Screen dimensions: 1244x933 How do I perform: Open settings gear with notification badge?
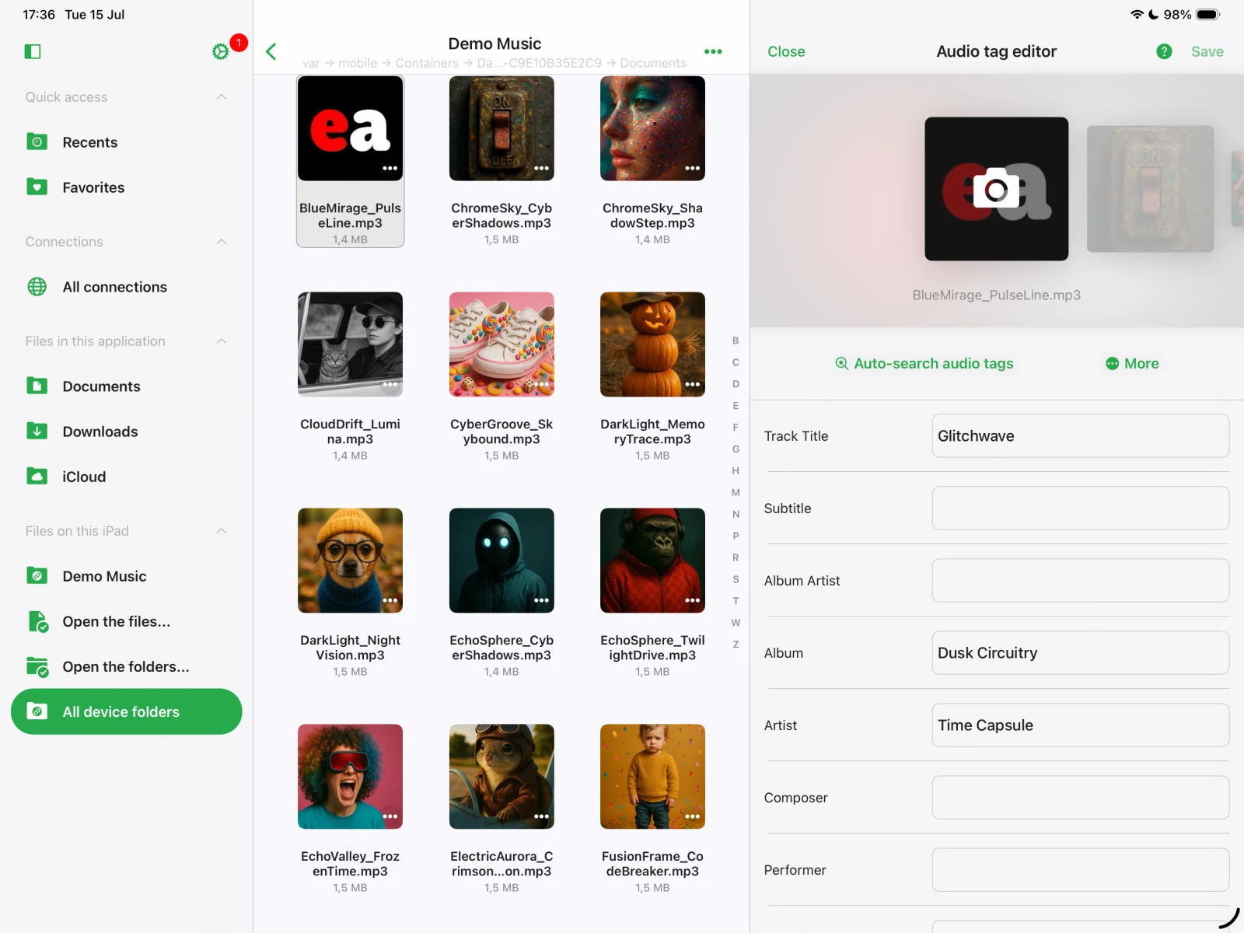(221, 51)
